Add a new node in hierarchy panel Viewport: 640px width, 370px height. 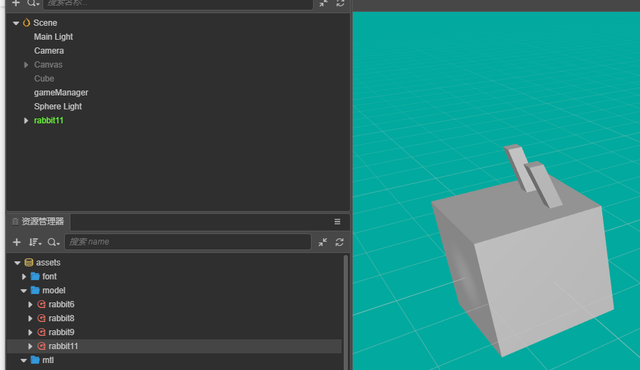(x=16, y=3)
